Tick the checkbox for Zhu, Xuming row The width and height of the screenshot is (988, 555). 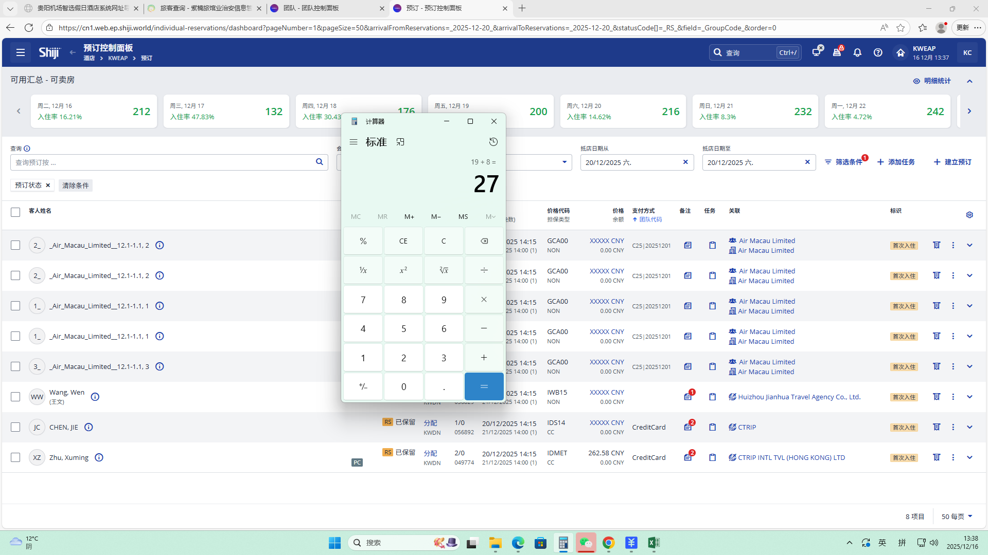coord(15,457)
